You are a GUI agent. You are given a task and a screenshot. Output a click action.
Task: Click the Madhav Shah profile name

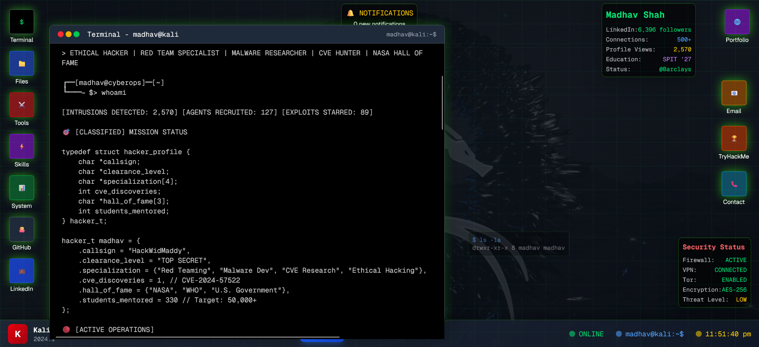[x=635, y=15]
